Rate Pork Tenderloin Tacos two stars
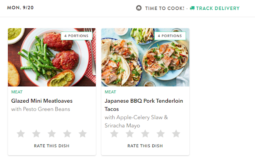Screen dimensions: 255x160 pos(130,133)
